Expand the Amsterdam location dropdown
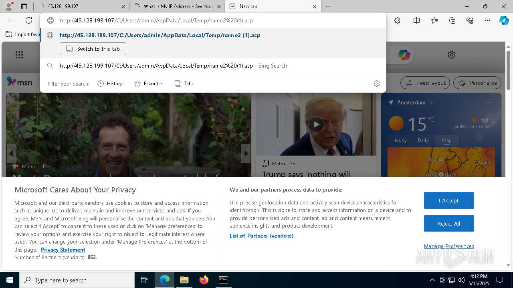 [x=431, y=103]
